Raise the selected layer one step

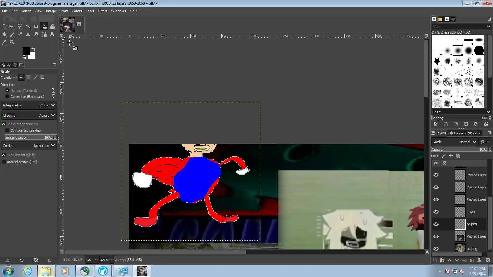point(450,260)
